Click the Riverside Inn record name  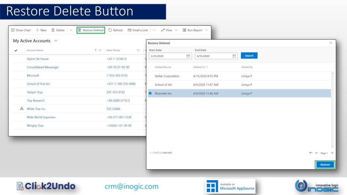pos(163,93)
